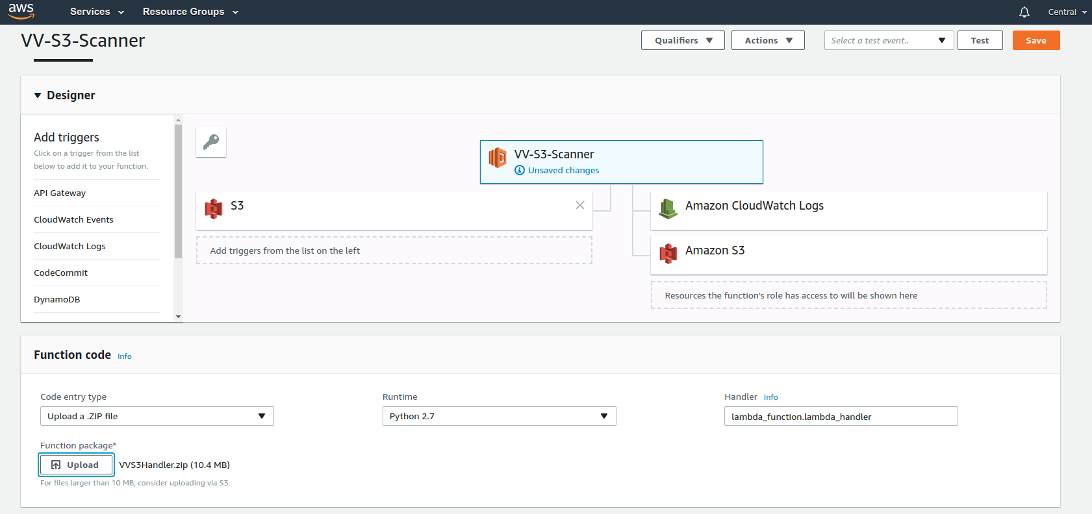Open the Resource Groups menu
Viewport: 1092px width, 514px height.
coord(190,12)
